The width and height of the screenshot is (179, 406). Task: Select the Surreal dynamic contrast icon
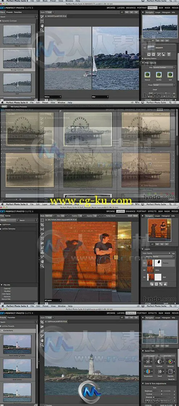(x=159, y=75)
